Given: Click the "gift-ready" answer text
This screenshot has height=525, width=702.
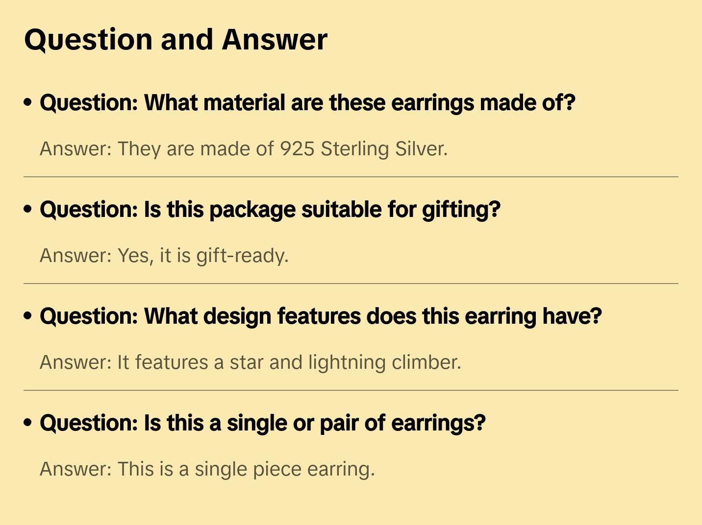Looking at the screenshot, I should pyautogui.click(x=242, y=256).
